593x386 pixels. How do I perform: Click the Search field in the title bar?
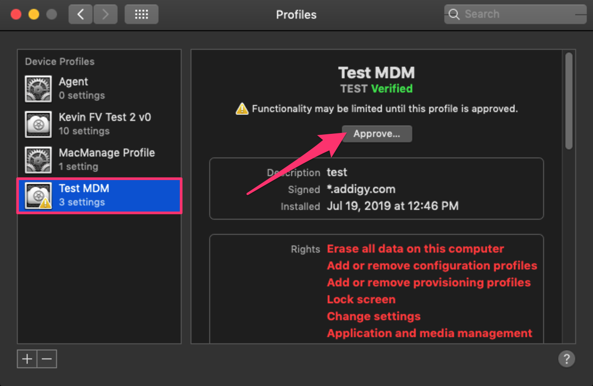[515, 14]
